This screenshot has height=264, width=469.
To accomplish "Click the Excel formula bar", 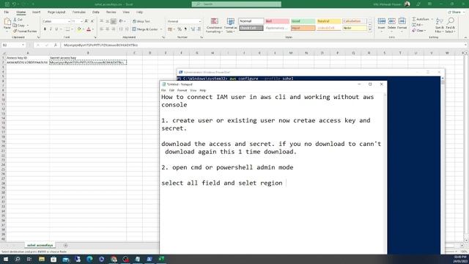I will tap(263, 45).
